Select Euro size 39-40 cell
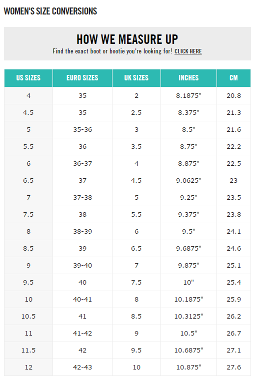The height and width of the screenshot is (377, 256). pos(82,266)
